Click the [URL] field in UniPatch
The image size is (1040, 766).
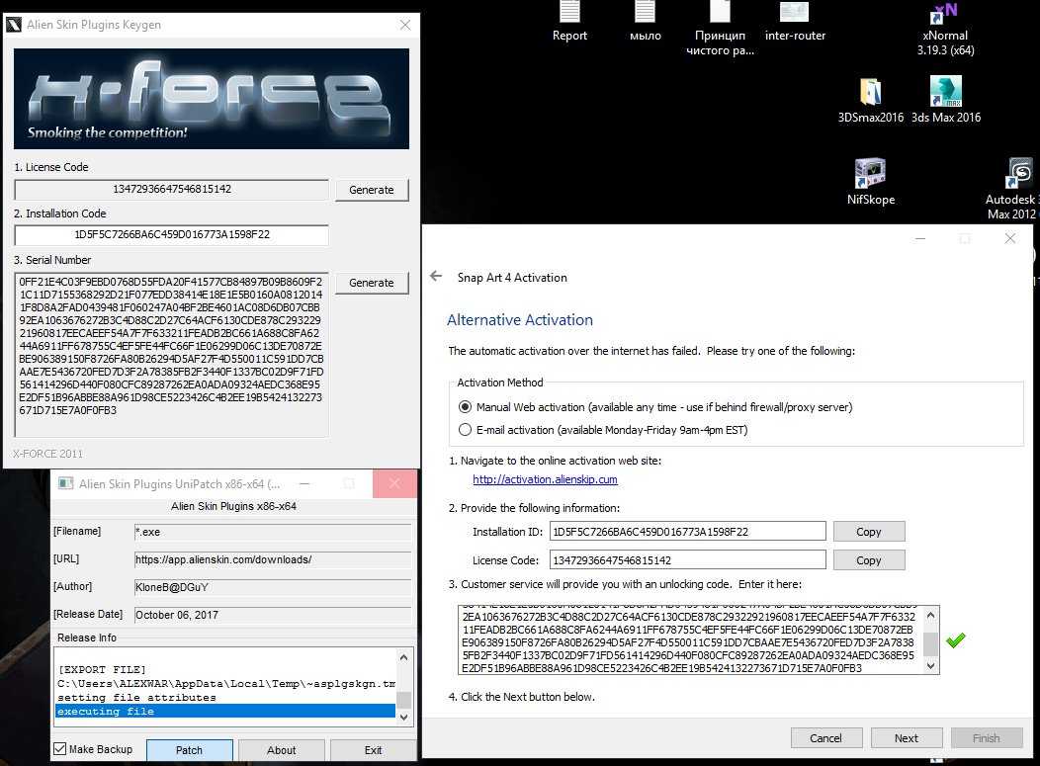pyautogui.click(x=273, y=559)
